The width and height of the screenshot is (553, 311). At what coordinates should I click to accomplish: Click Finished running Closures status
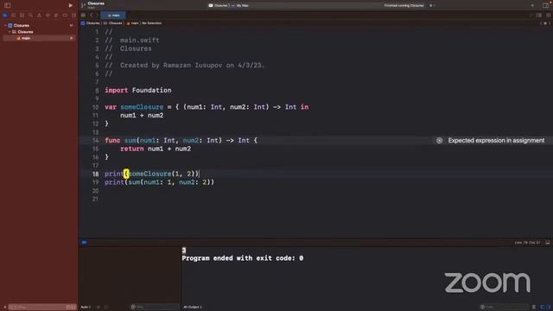404,6
